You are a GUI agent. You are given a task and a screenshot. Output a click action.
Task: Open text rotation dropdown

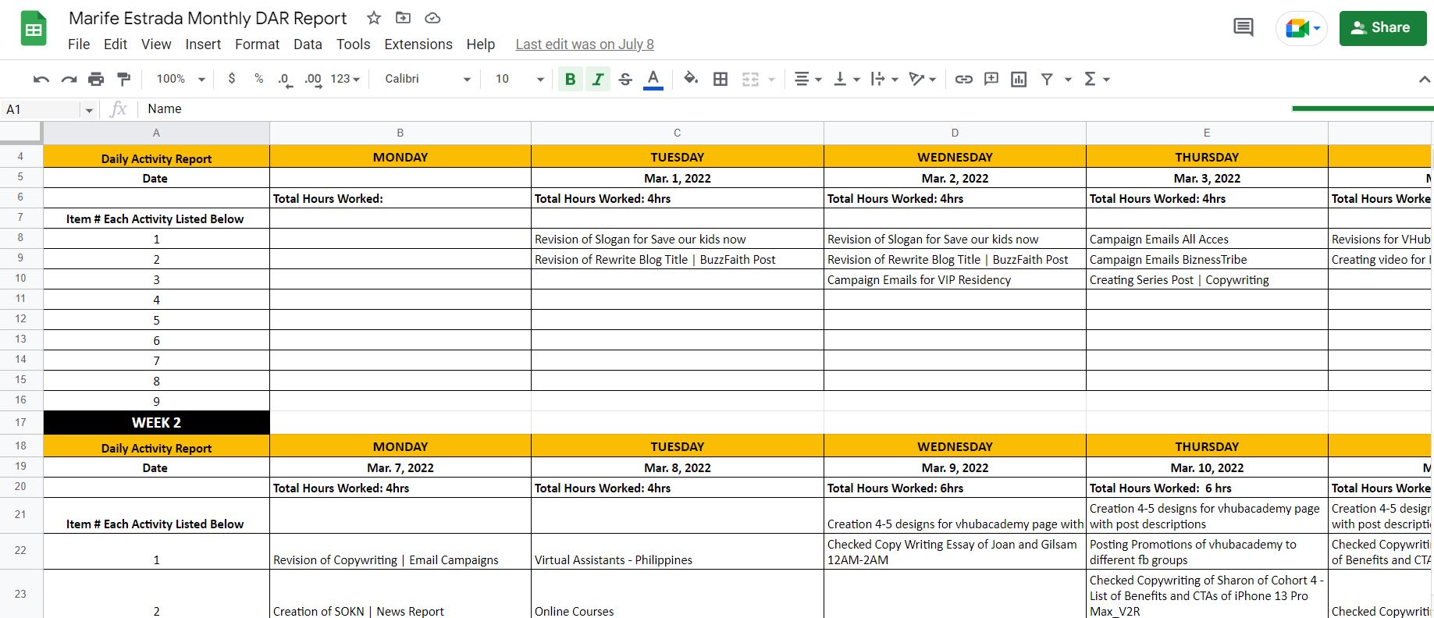(x=923, y=79)
